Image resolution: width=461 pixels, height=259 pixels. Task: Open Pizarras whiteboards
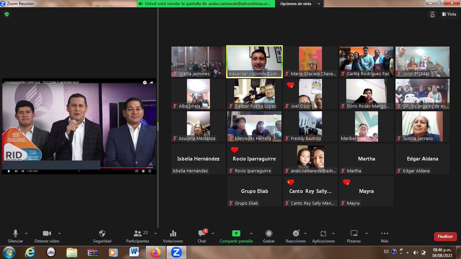click(x=354, y=236)
